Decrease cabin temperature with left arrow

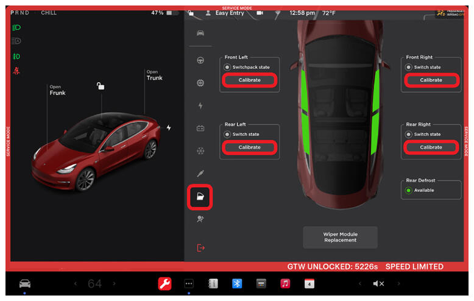[x=76, y=283]
